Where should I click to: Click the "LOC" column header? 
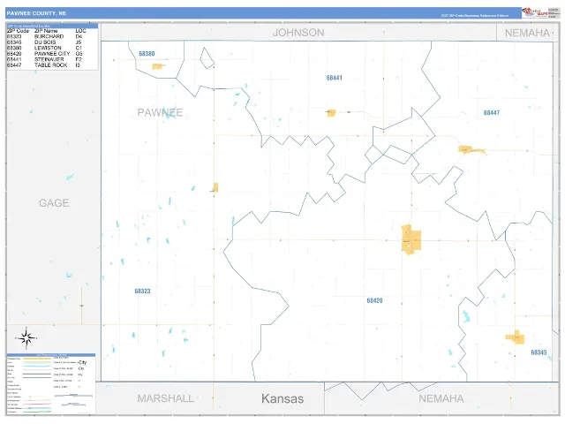tap(80, 31)
